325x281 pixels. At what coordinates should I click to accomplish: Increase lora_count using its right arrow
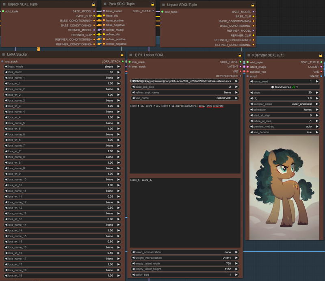tap(119, 72)
